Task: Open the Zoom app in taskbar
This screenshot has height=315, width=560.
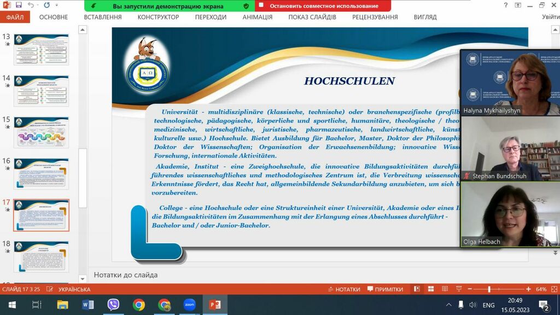Action: [x=189, y=305]
